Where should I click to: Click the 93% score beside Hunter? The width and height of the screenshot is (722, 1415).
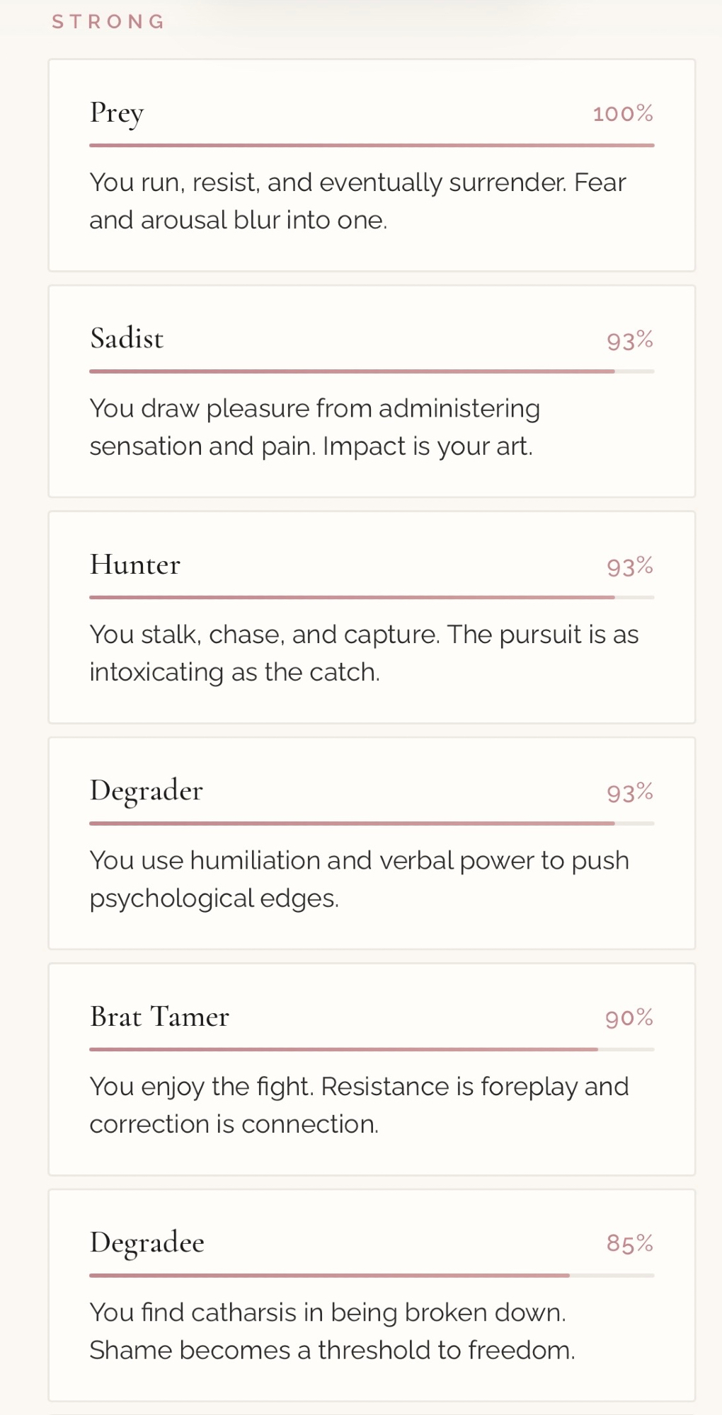(x=629, y=566)
